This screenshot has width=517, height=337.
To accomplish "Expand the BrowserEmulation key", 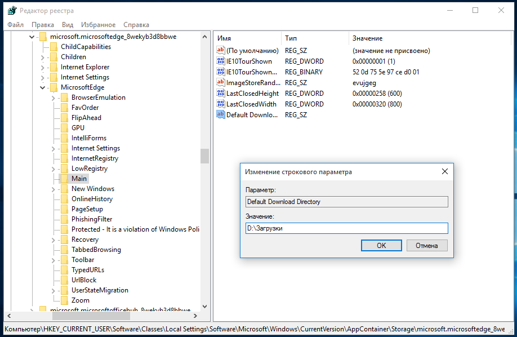I will click(54, 98).
